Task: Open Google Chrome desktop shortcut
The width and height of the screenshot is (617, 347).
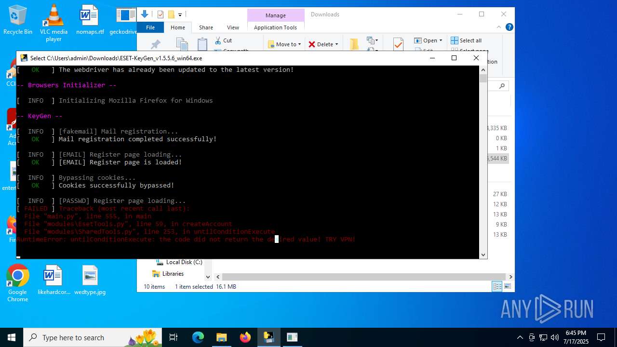Action: [18, 283]
